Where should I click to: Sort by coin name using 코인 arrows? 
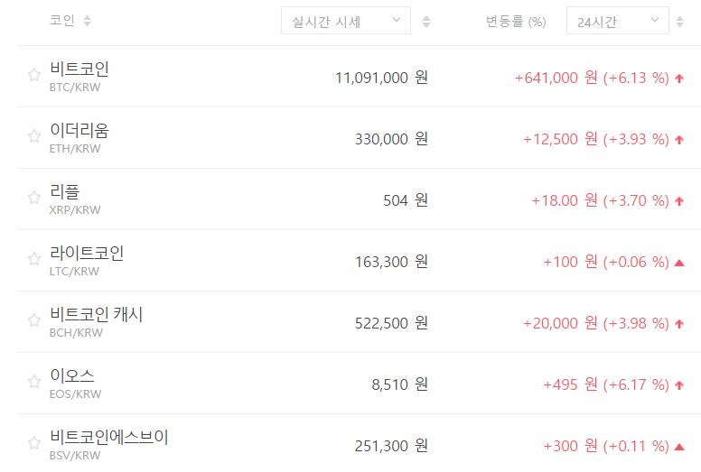coord(87,21)
